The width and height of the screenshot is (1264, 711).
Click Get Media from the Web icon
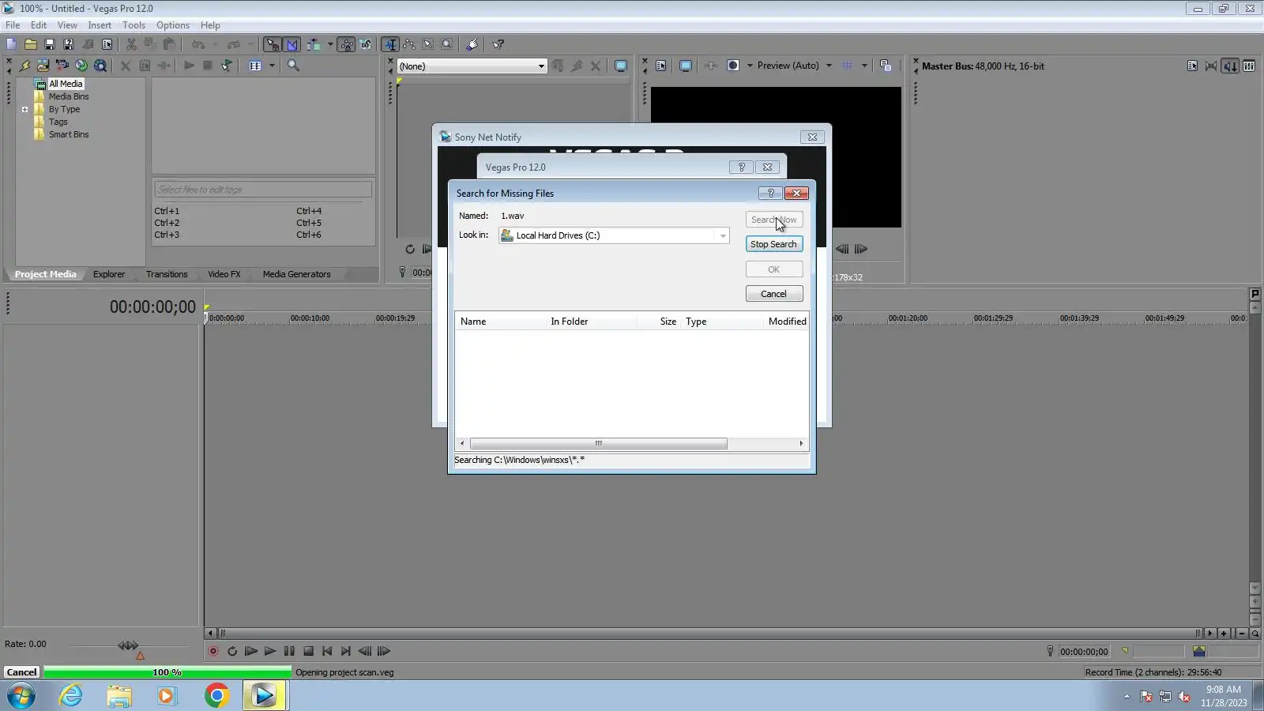pyautogui.click(x=100, y=66)
